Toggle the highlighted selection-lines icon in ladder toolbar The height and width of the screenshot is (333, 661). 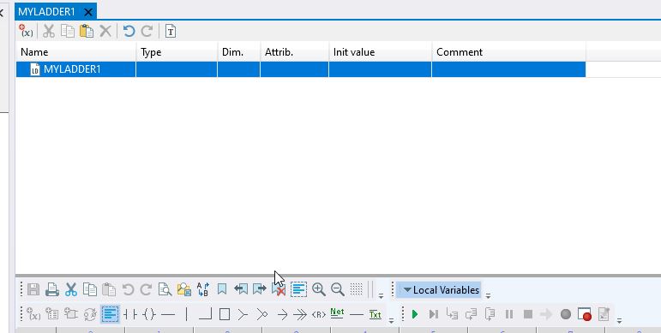[110, 314]
